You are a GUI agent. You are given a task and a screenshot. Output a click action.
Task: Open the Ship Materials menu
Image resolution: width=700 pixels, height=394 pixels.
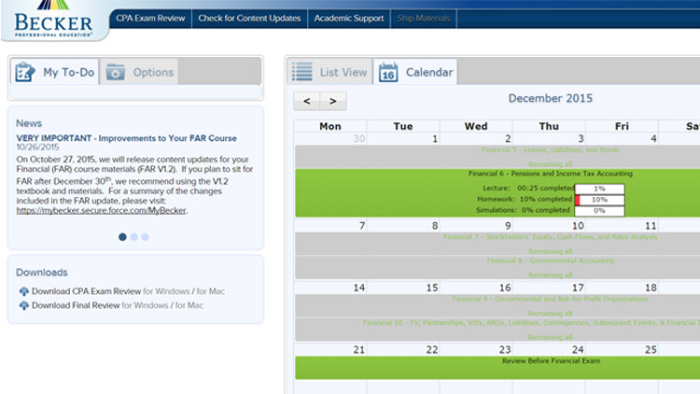423,19
